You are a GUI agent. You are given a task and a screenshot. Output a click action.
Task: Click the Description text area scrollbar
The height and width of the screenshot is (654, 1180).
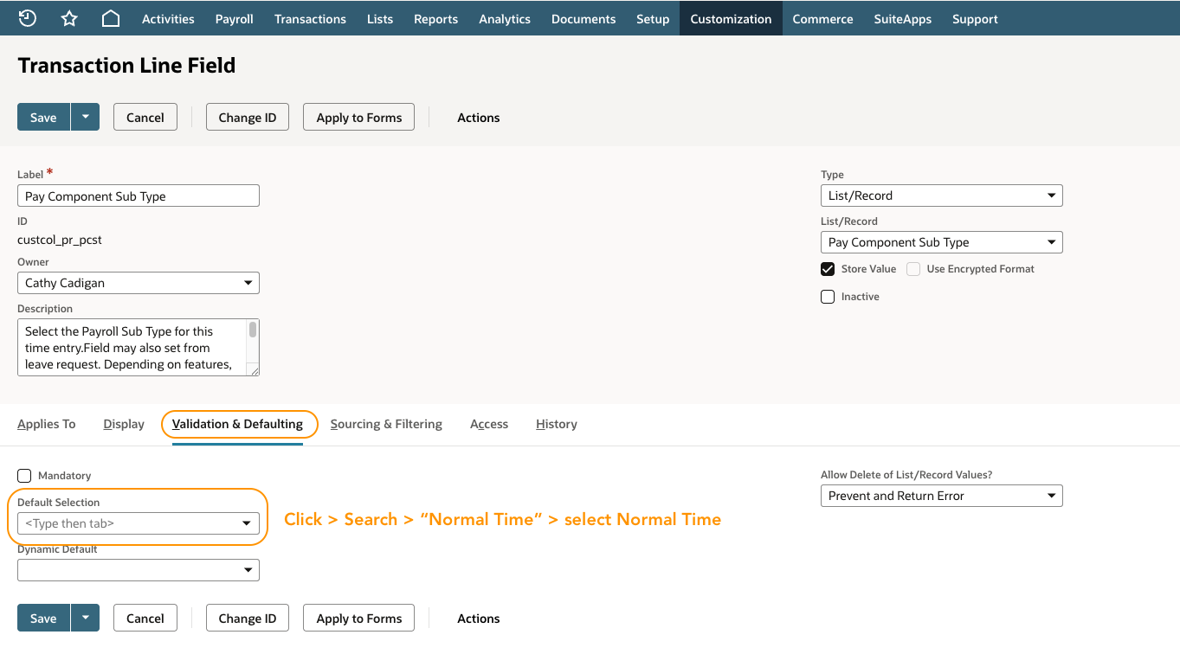[x=253, y=330]
